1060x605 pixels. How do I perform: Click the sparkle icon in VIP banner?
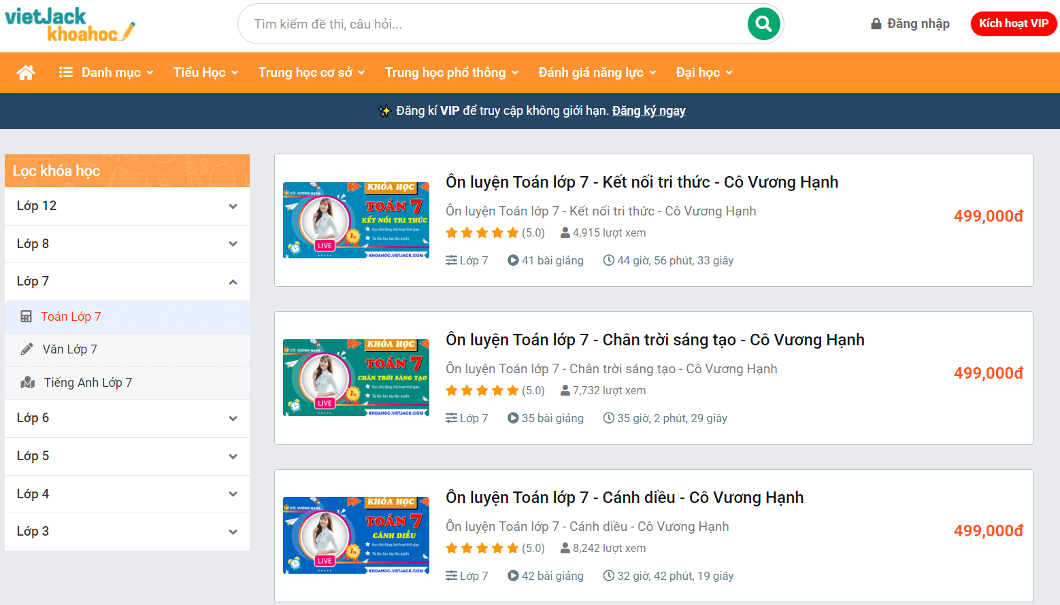[384, 111]
